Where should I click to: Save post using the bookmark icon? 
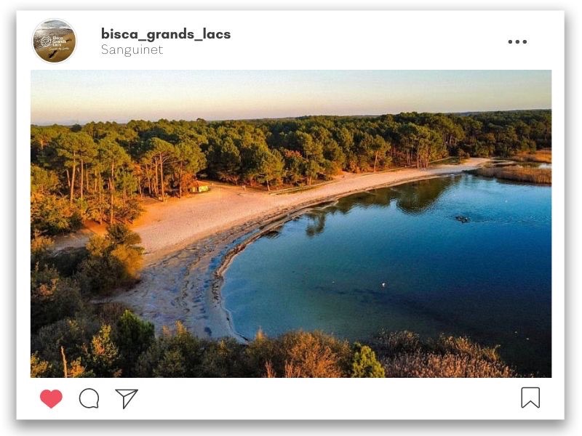click(x=530, y=397)
